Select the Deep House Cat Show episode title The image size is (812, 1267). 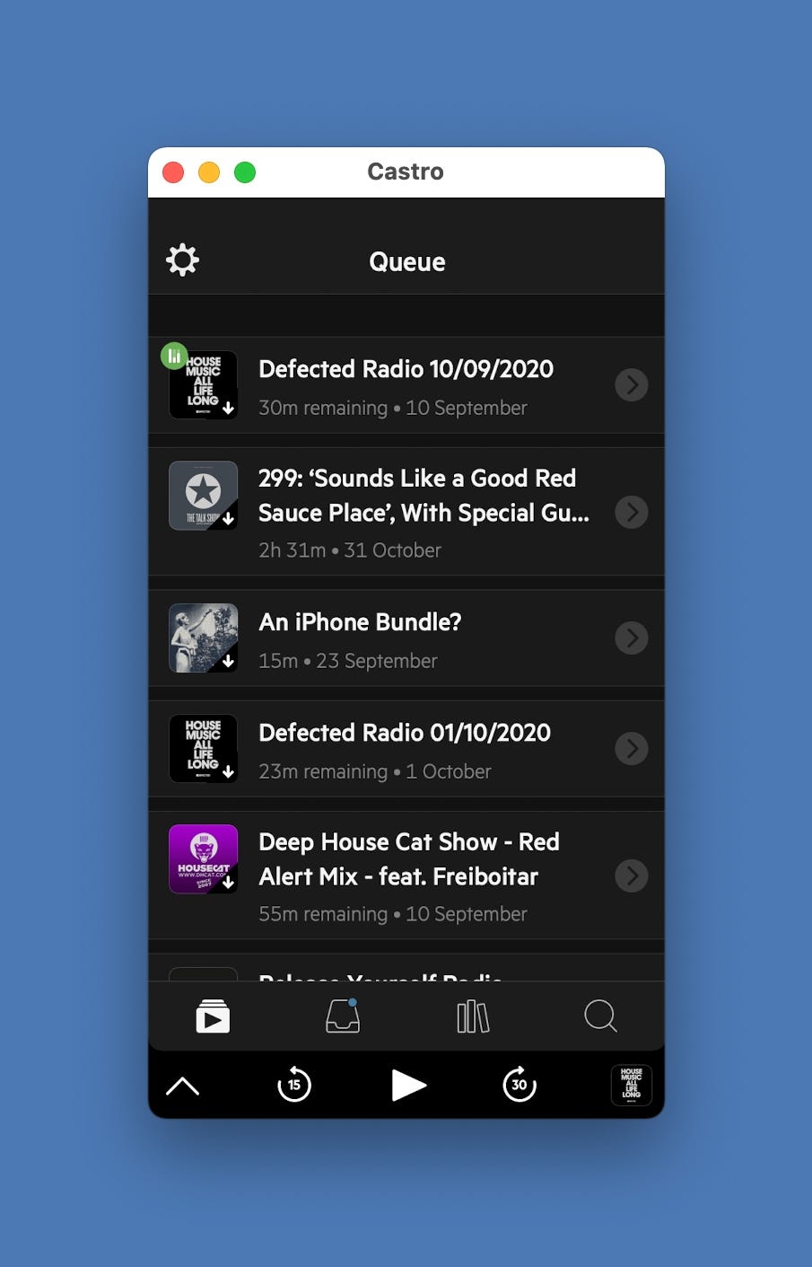click(408, 859)
